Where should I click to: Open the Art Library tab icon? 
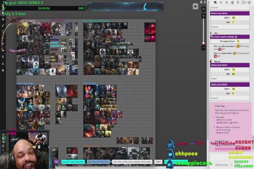[221, 2]
